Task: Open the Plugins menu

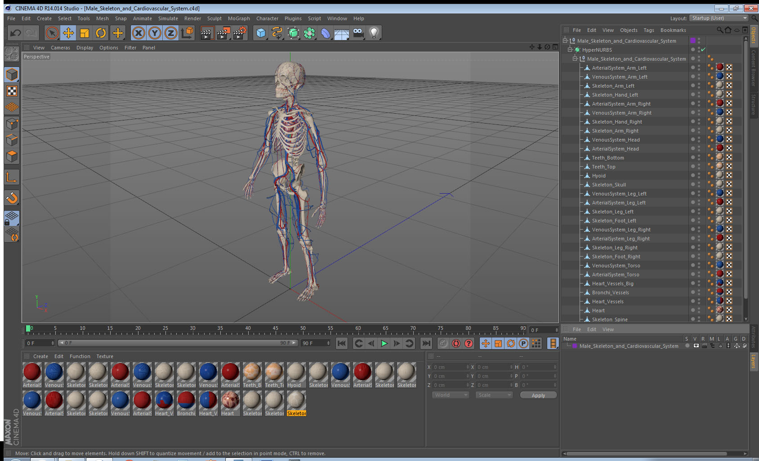Action: tap(293, 18)
